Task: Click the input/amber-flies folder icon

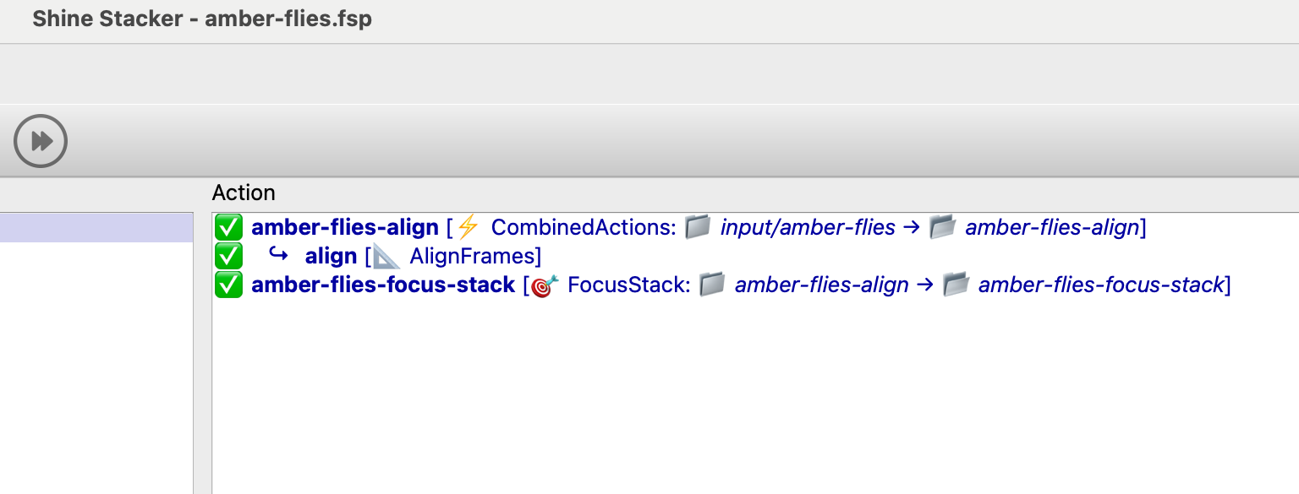Action: (x=697, y=227)
